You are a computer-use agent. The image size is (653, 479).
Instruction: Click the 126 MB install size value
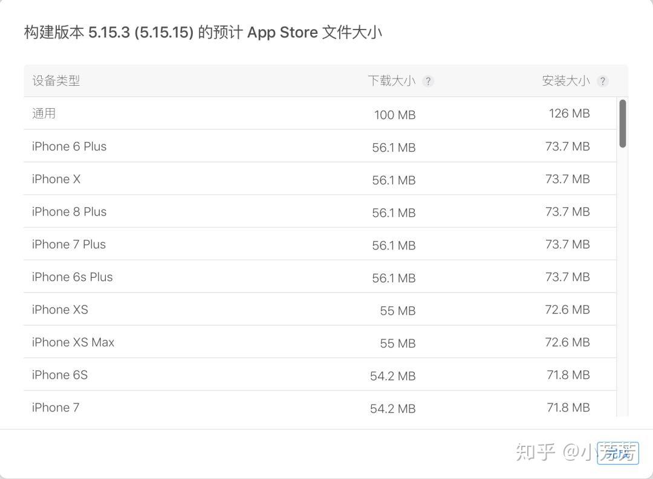point(568,113)
